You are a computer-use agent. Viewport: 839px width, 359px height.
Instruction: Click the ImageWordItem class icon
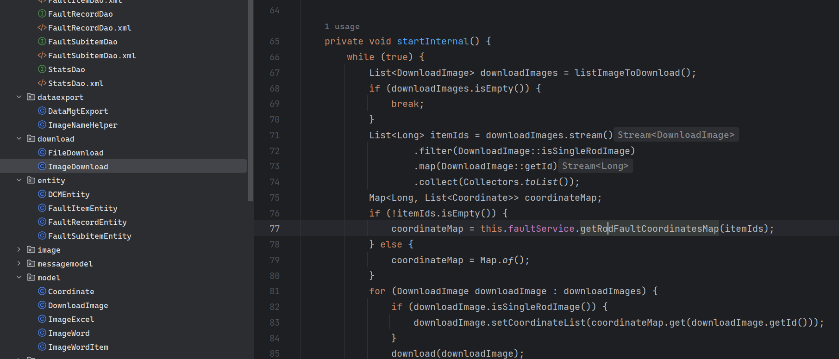click(42, 347)
